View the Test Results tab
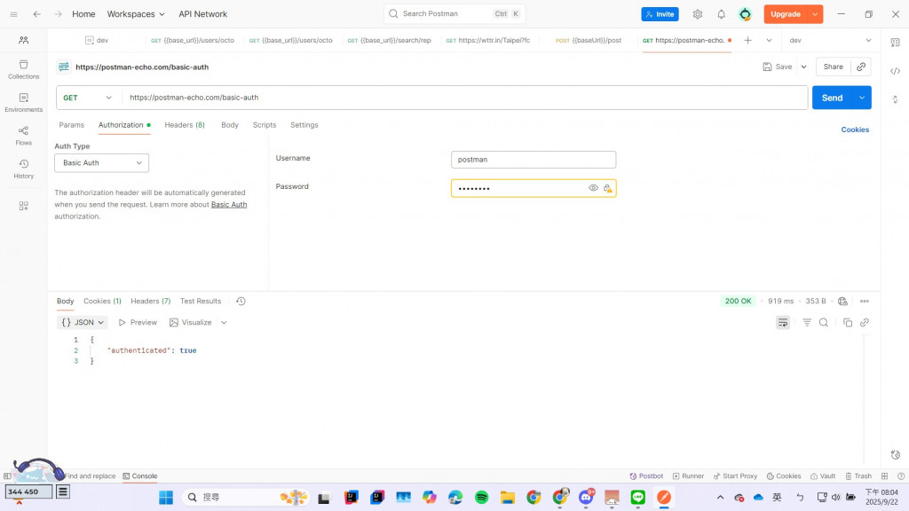Viewport: 909px width, 511px height. (x=201, y=301)
